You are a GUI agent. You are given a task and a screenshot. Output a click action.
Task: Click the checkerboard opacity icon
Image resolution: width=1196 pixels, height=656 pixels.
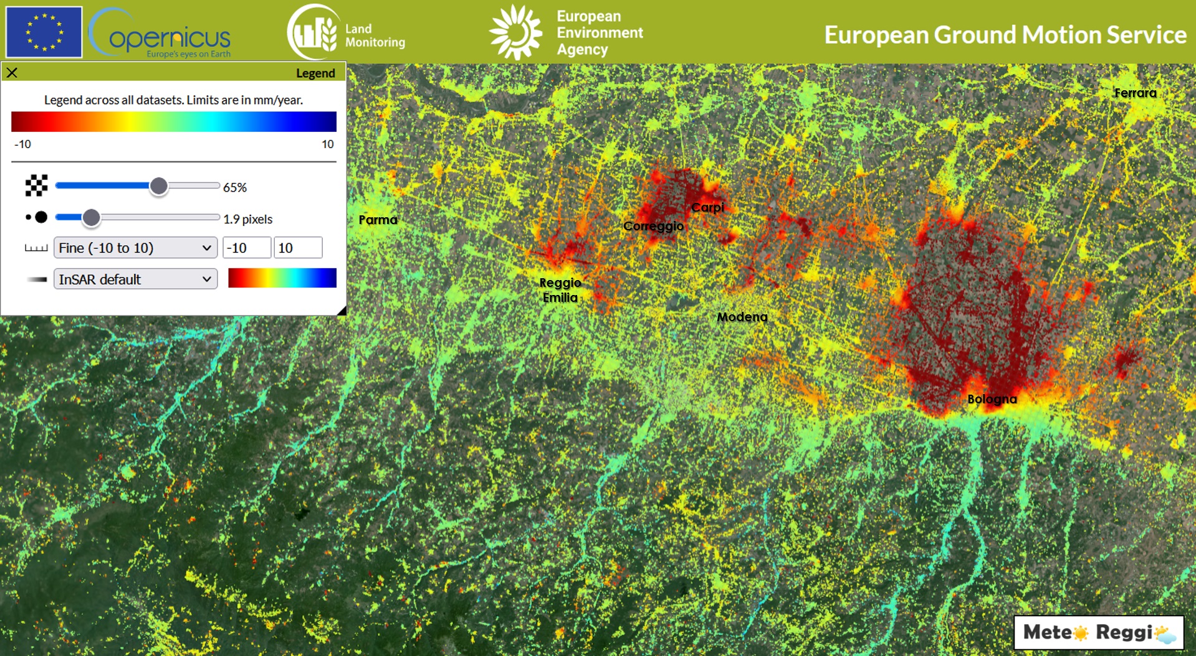[36, 185]
